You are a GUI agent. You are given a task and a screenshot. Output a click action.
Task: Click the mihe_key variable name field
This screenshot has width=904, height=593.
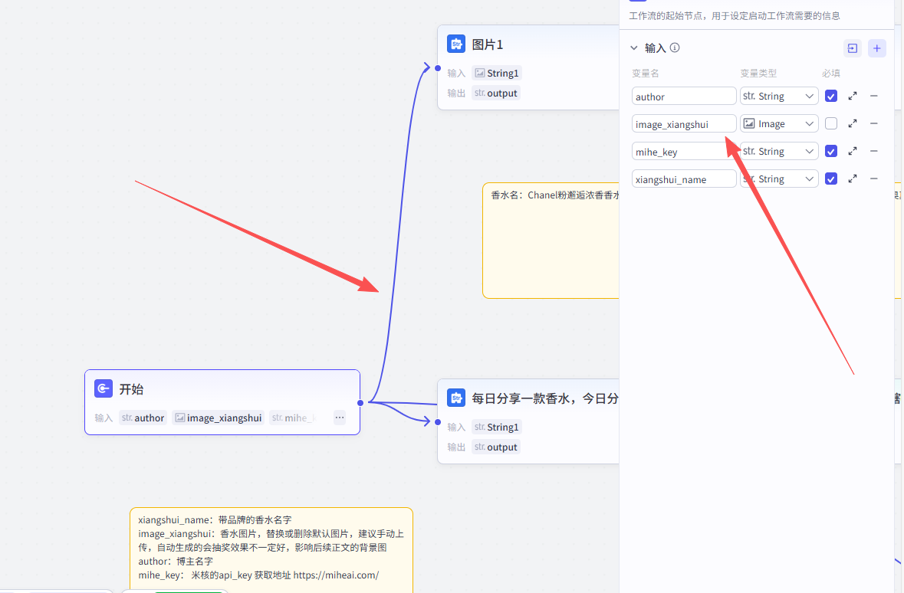tap(684, 152)
